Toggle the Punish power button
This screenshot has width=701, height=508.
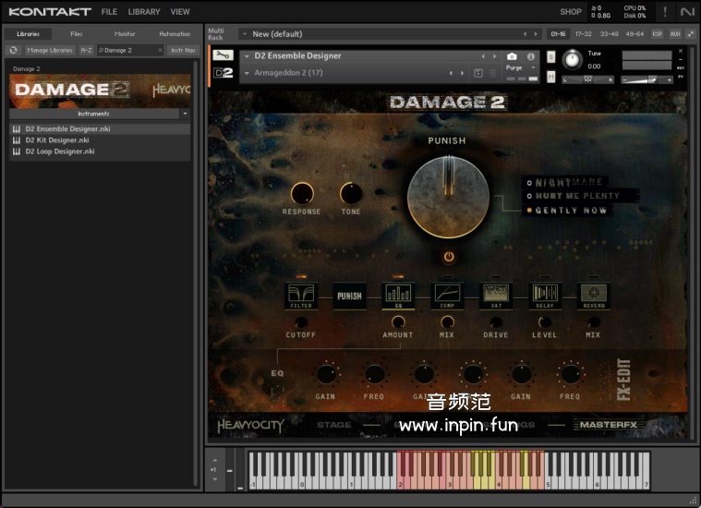449,257
